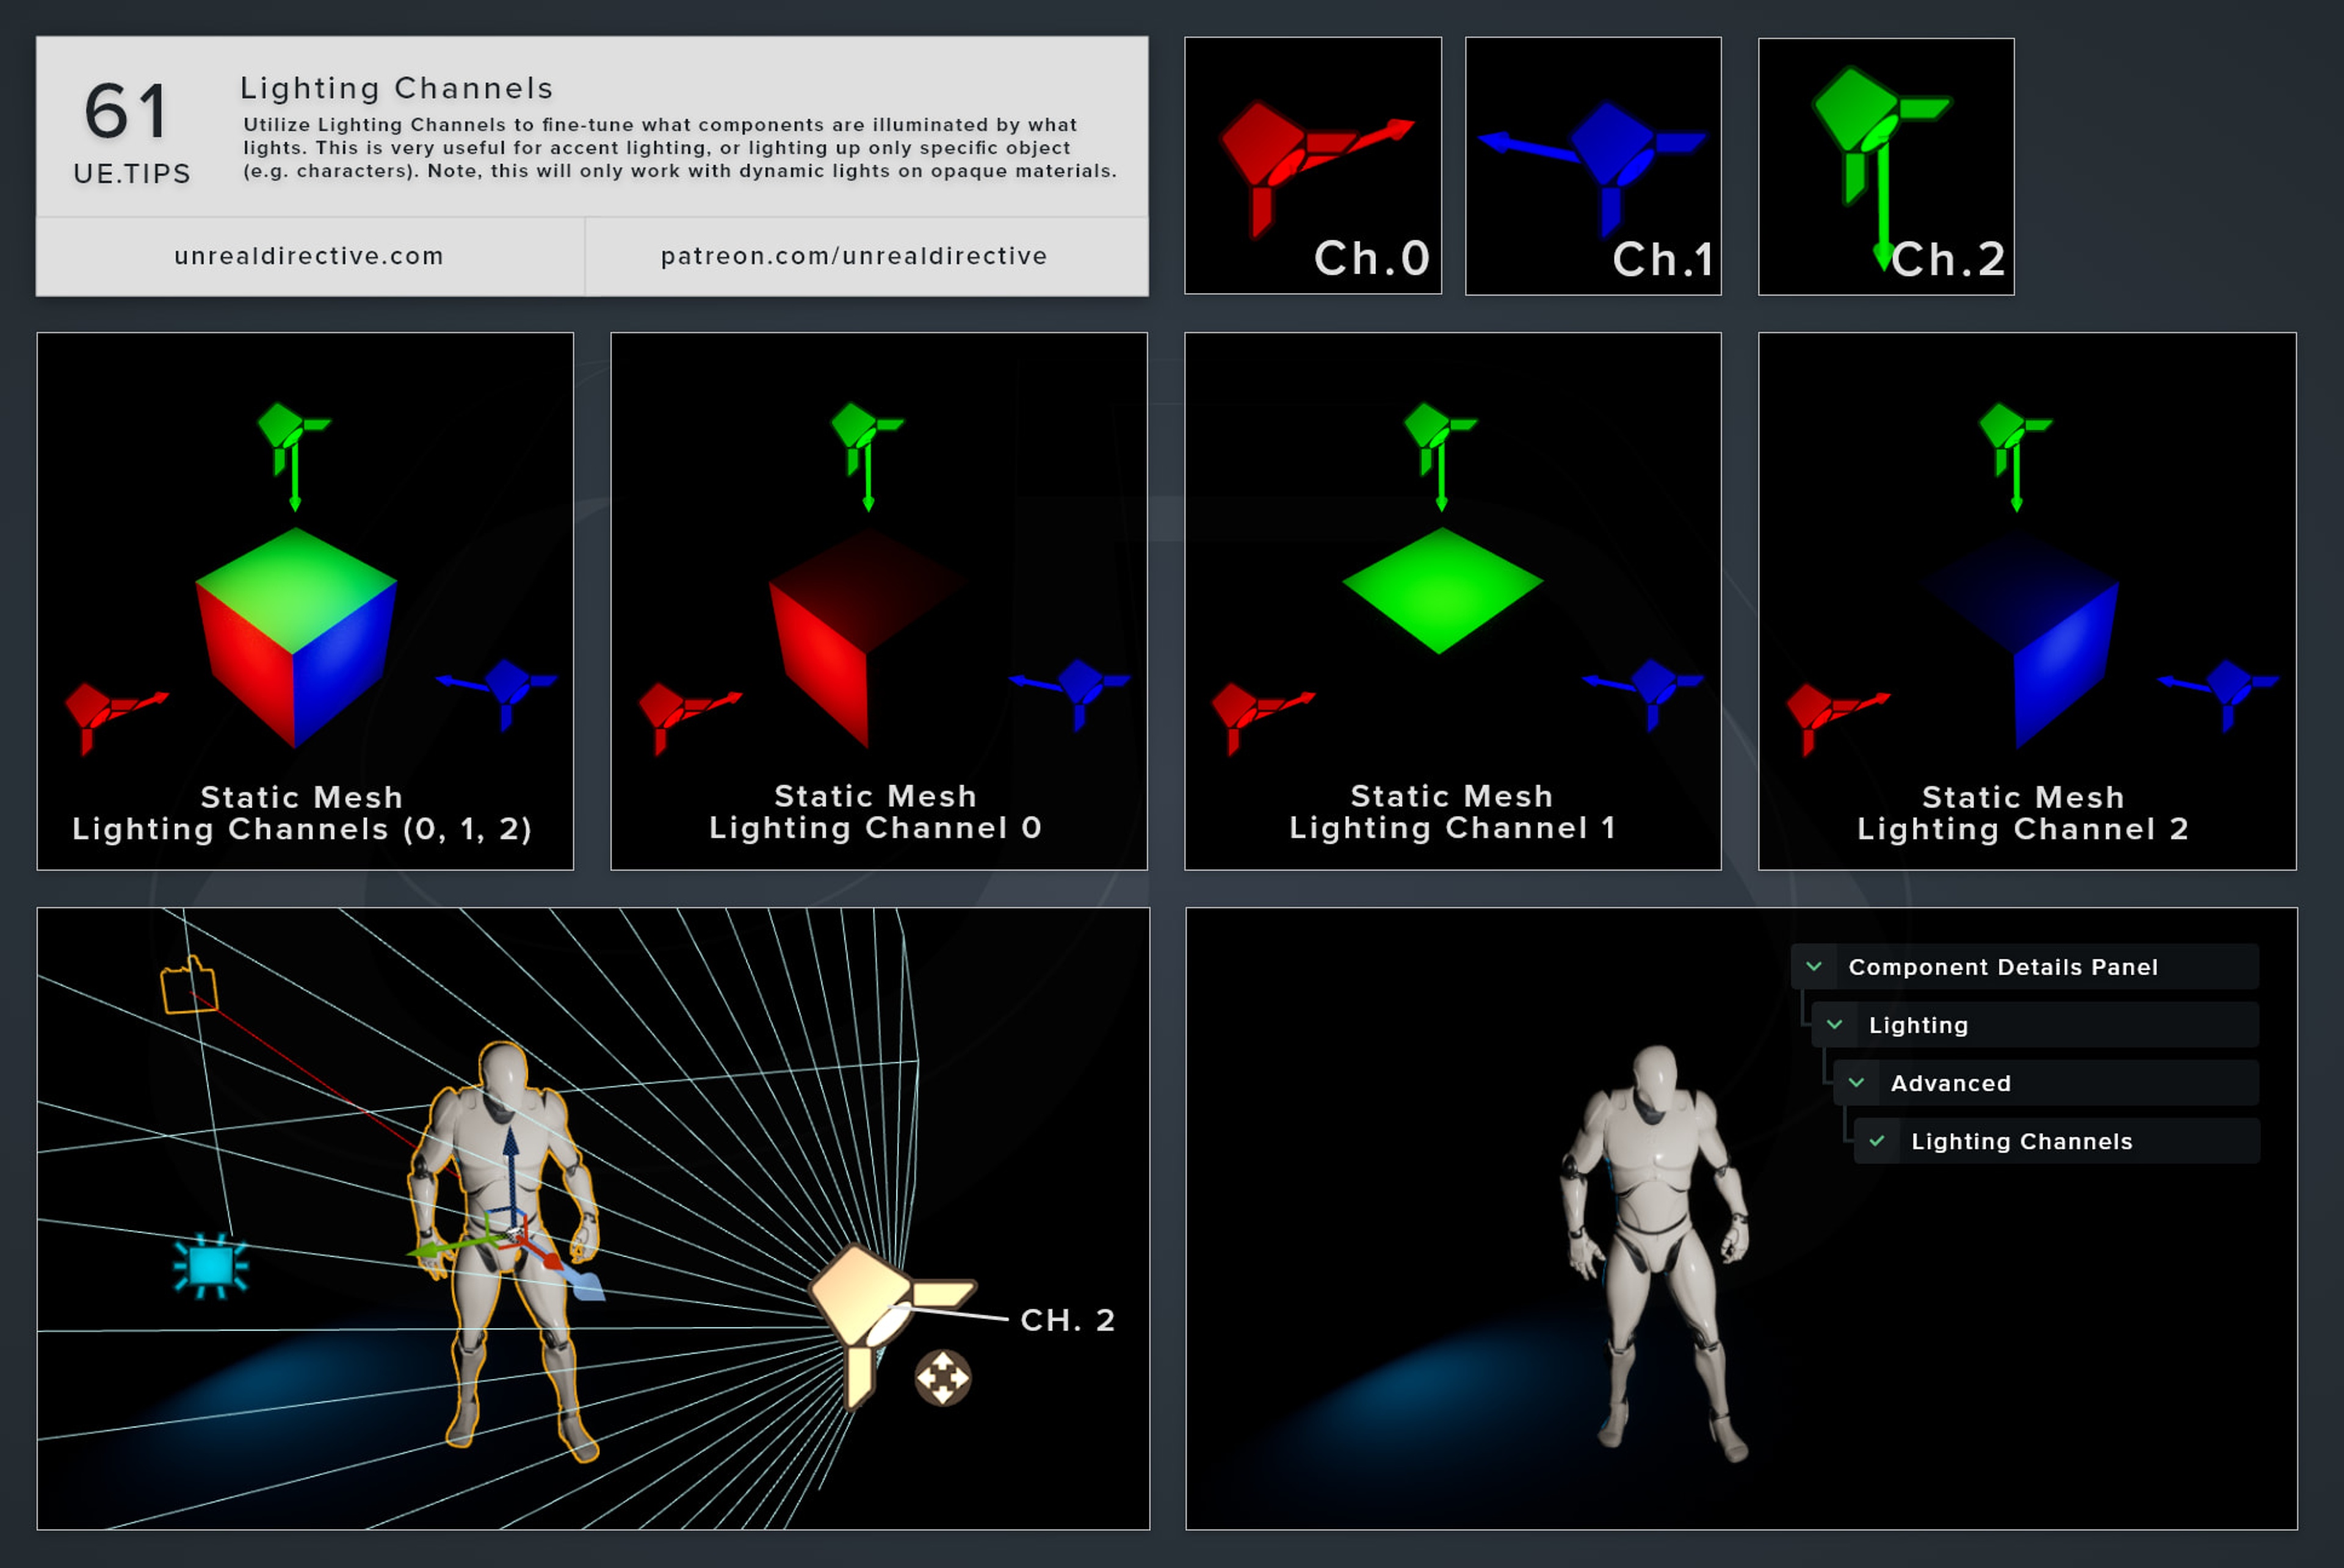Select the cyan point light icon

210,1265
